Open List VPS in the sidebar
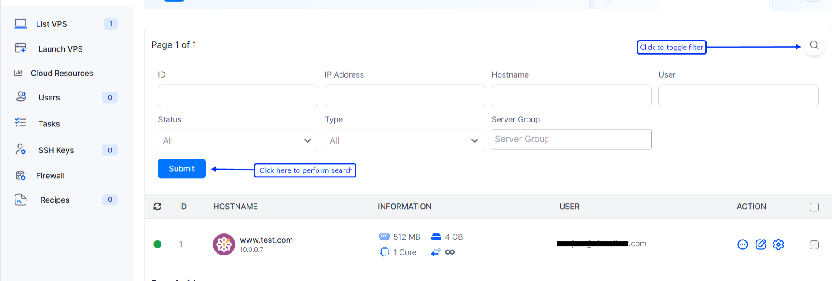Screen dimensions: 838x281 pos(52,24)
